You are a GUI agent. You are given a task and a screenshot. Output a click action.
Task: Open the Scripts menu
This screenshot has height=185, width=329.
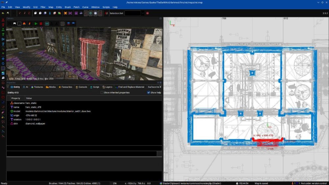pos(106,7)
